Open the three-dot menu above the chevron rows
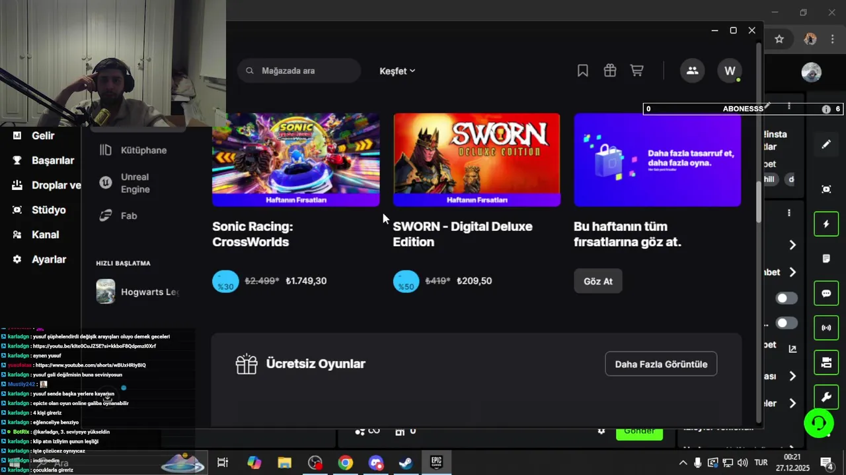The width and height of the screenshot is (846, 475). 788,213
